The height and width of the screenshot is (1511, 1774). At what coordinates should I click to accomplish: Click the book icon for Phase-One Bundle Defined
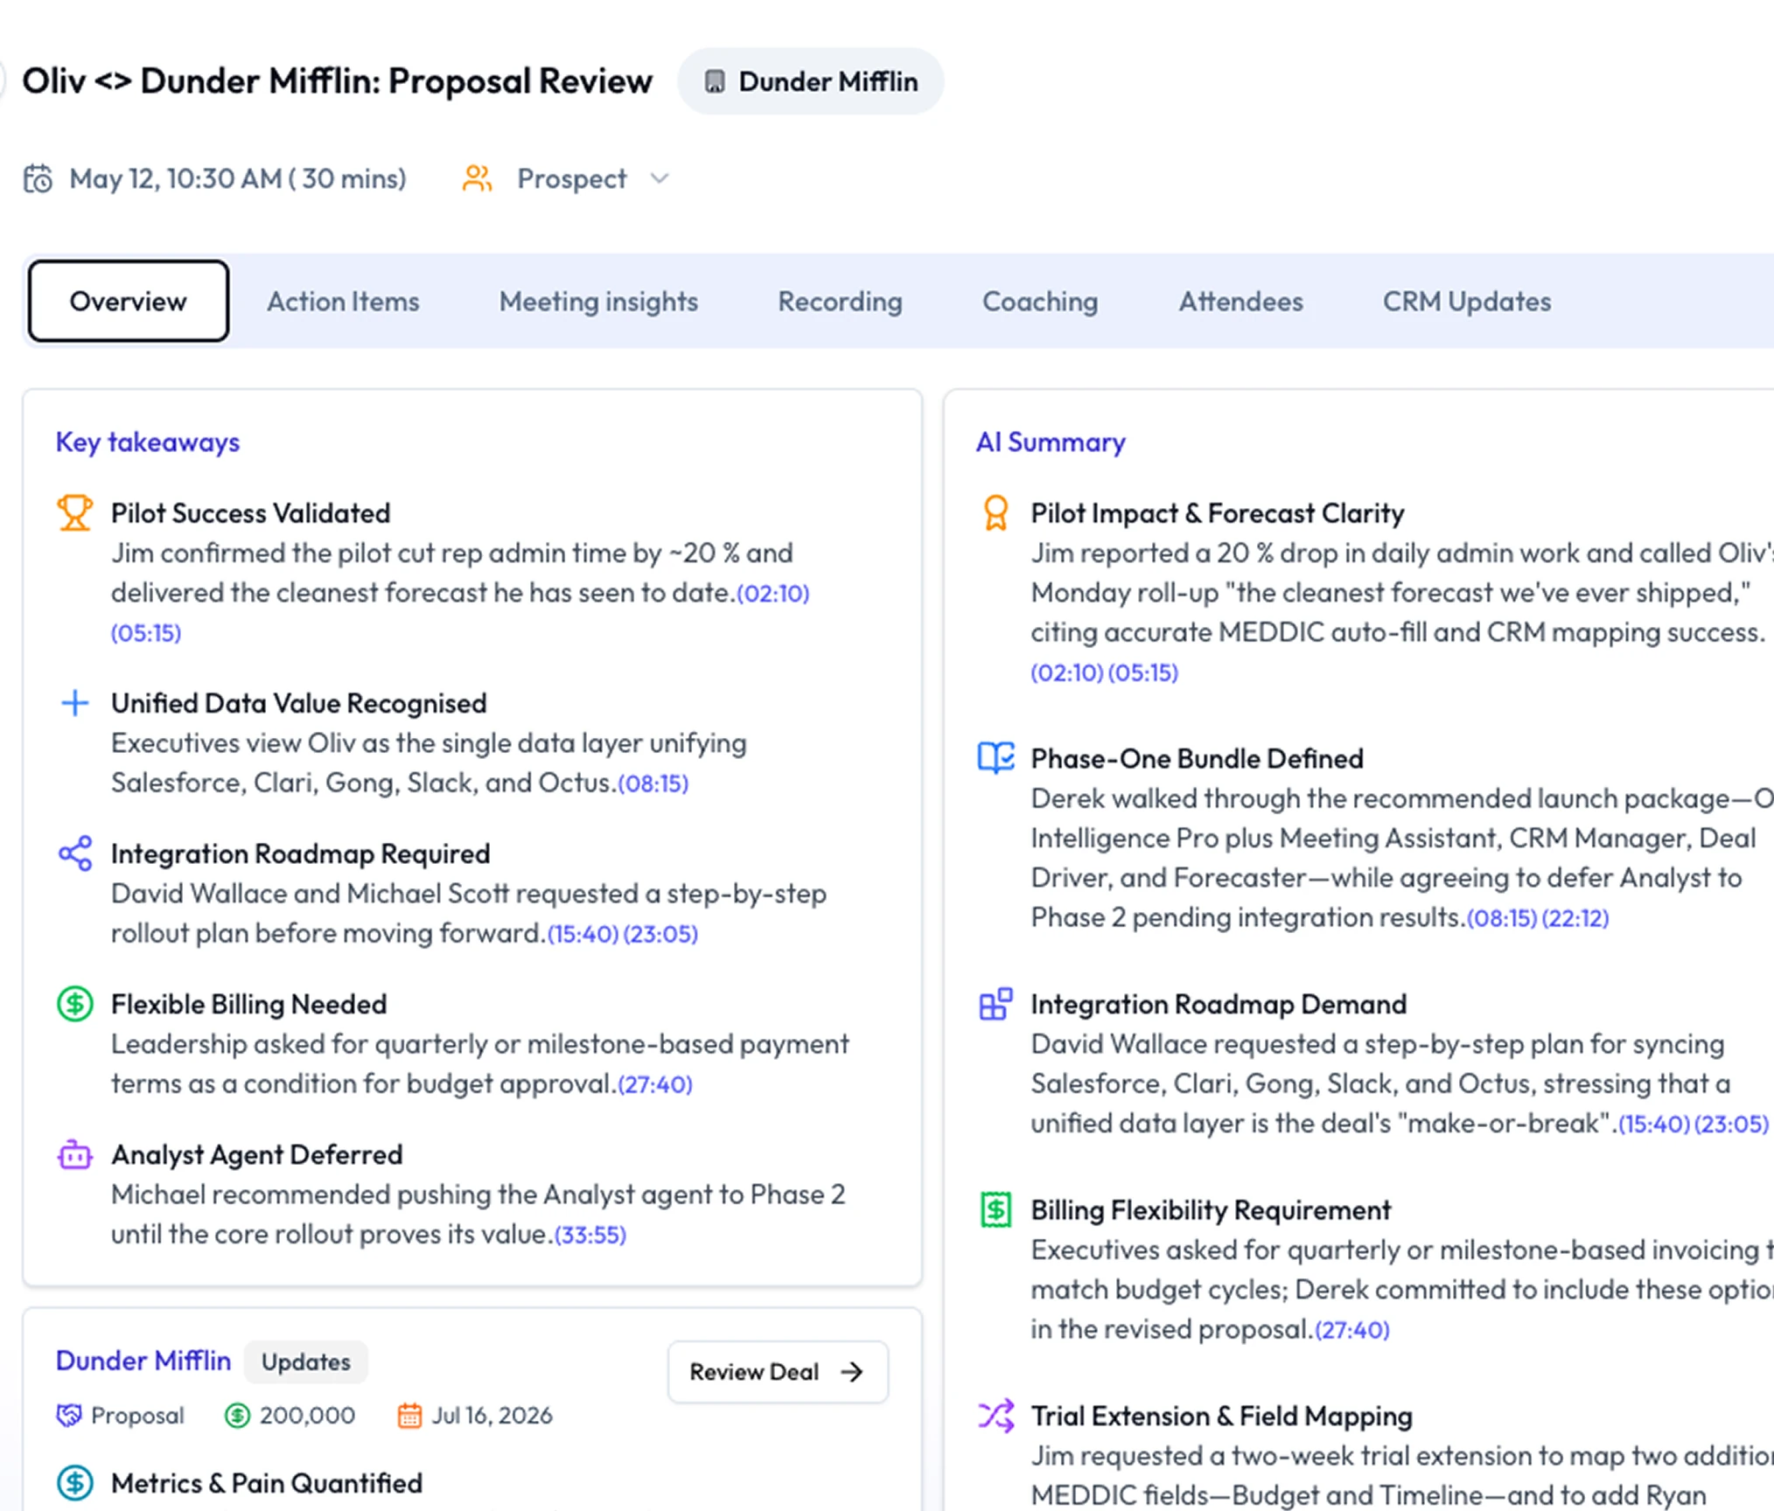click(995, 757)
